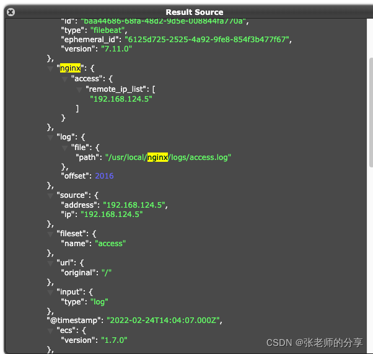Collapse the "ecs" JSON node

coord(50,331)
